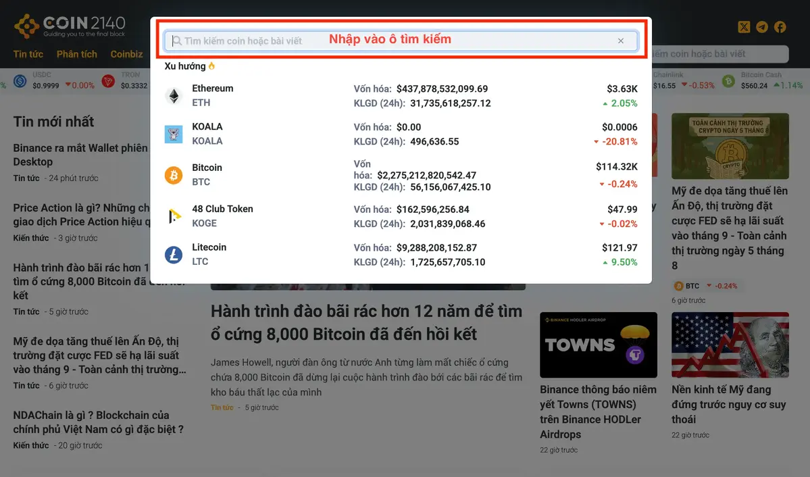This screenshot has height=477, width=810.
Task: Clear the search box with the X button
Action: coord(620,40)
